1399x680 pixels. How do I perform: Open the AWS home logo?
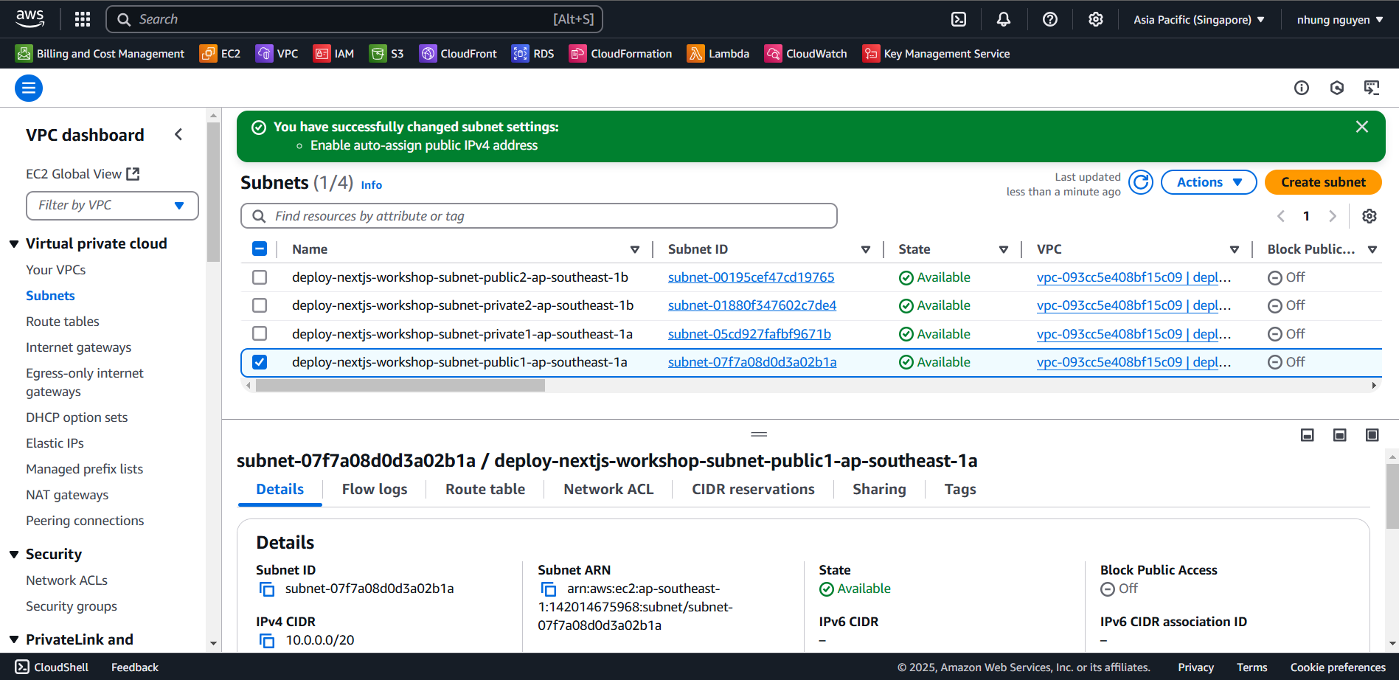[29, 19]
